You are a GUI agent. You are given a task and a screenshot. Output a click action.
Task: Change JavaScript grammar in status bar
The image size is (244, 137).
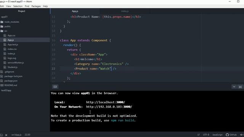point(217,135)
